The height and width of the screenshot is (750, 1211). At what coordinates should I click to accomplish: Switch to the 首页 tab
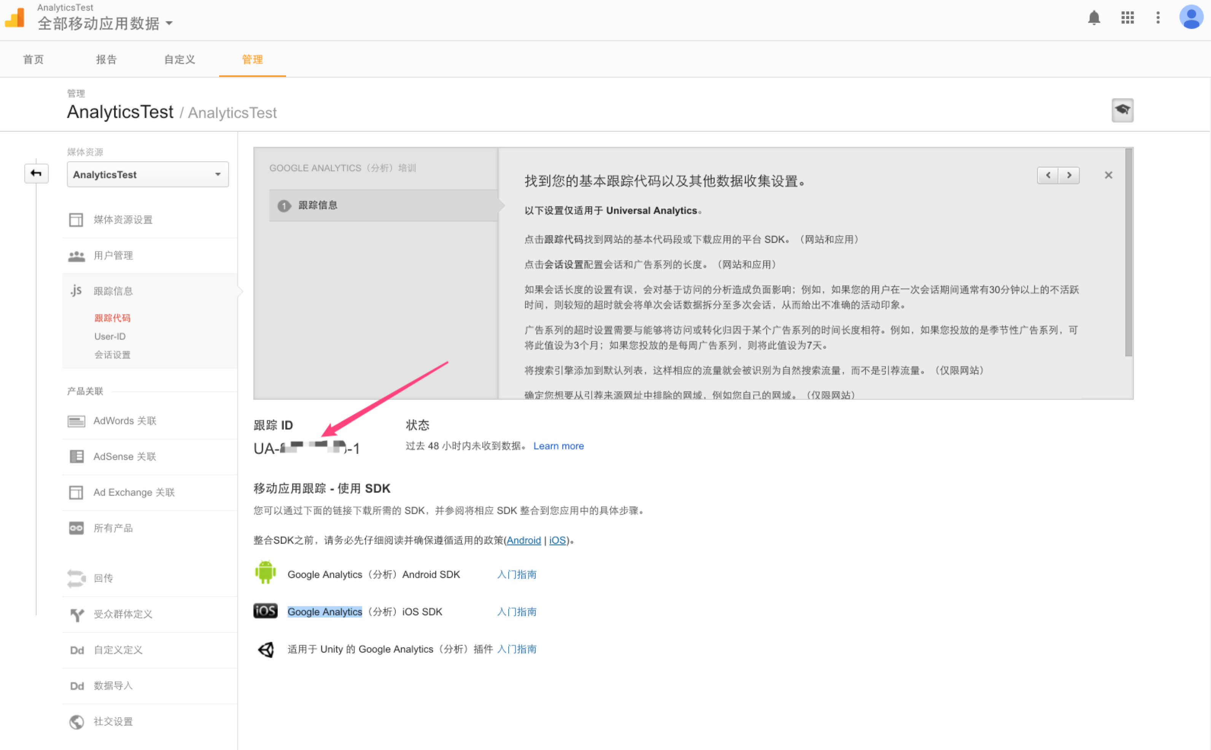point(34,59)
